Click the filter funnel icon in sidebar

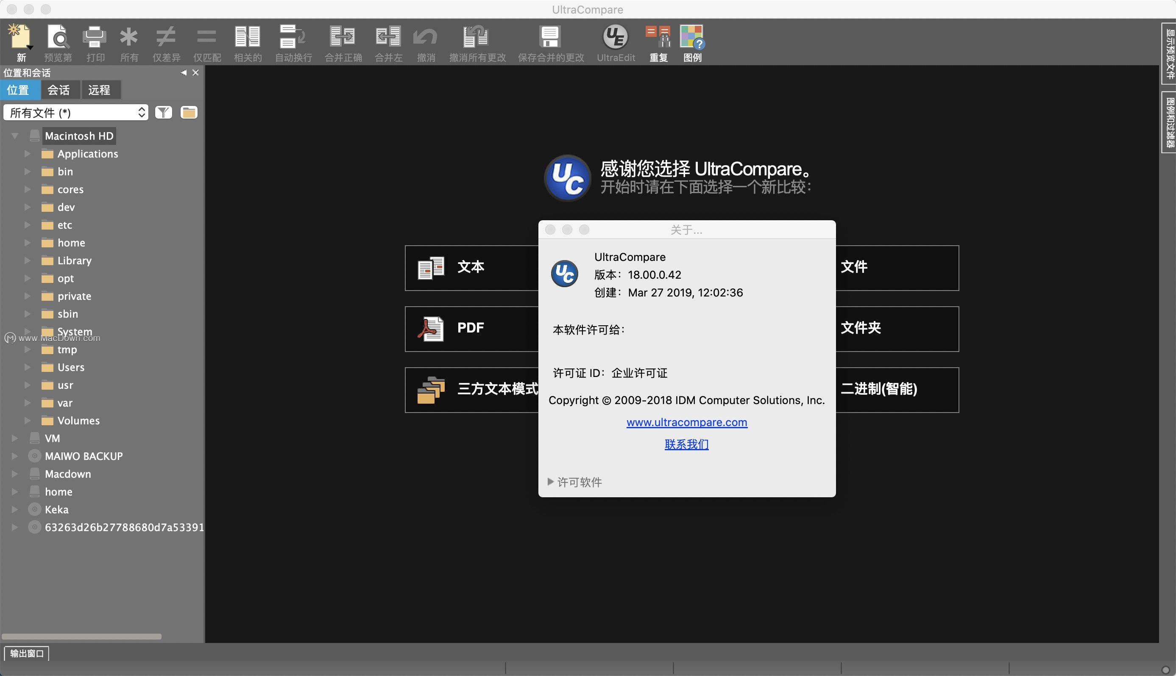[163, 112]
